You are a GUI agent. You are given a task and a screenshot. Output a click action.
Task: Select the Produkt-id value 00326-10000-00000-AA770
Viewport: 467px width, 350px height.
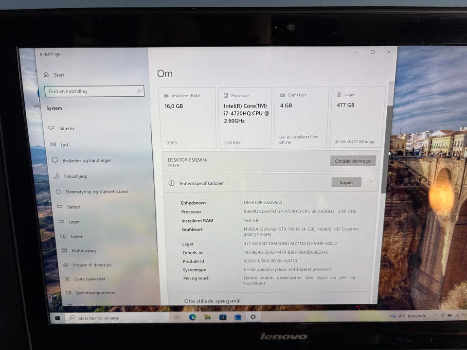pos(270,261)
